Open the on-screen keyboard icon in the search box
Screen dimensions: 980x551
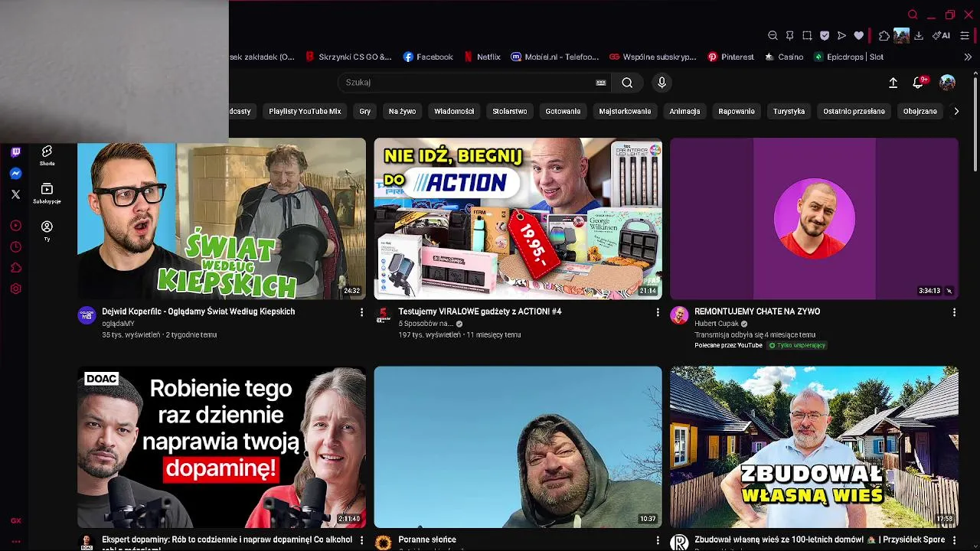click(601, 83)
